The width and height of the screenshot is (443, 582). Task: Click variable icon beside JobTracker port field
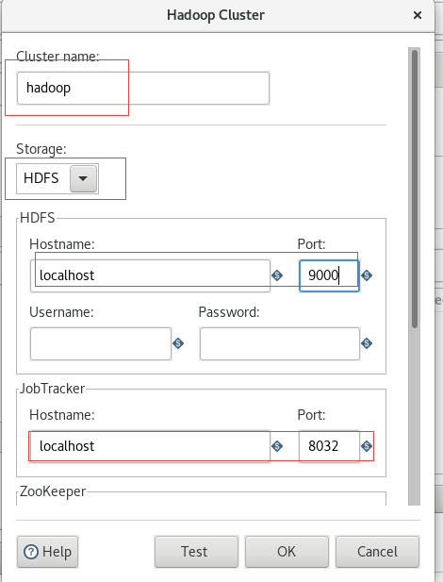[x=367, y=446]
